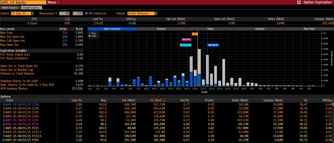Sort options by Last Px column
Screen dimensions: 334x143
[x=77, y=100]
